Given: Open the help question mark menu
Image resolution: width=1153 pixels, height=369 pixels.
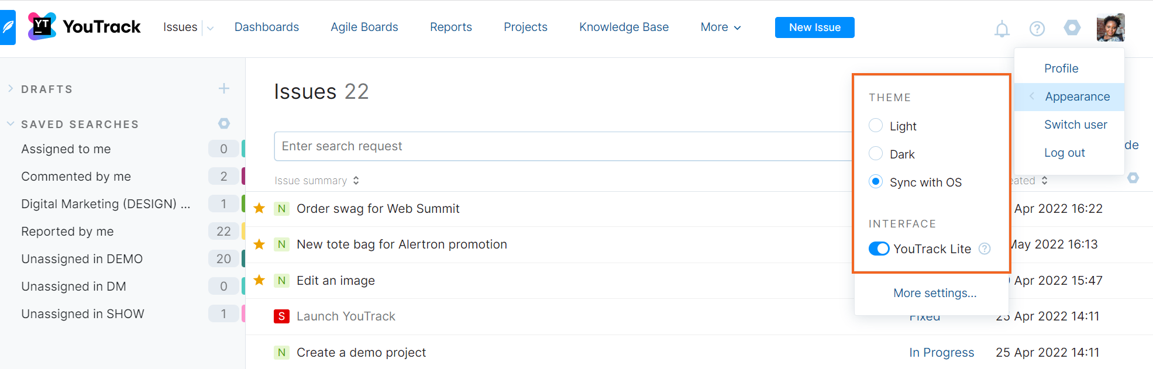Looking at the screenshot, I should (x=1037, y=29).
